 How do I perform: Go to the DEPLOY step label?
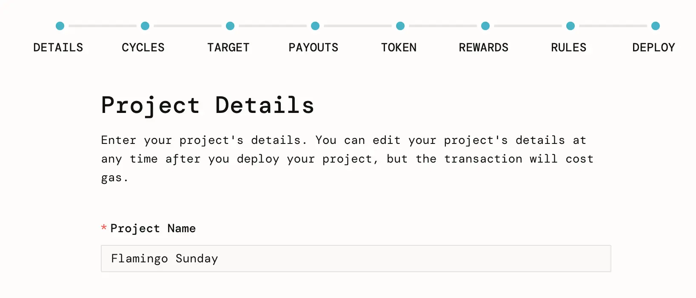point(654,48)
